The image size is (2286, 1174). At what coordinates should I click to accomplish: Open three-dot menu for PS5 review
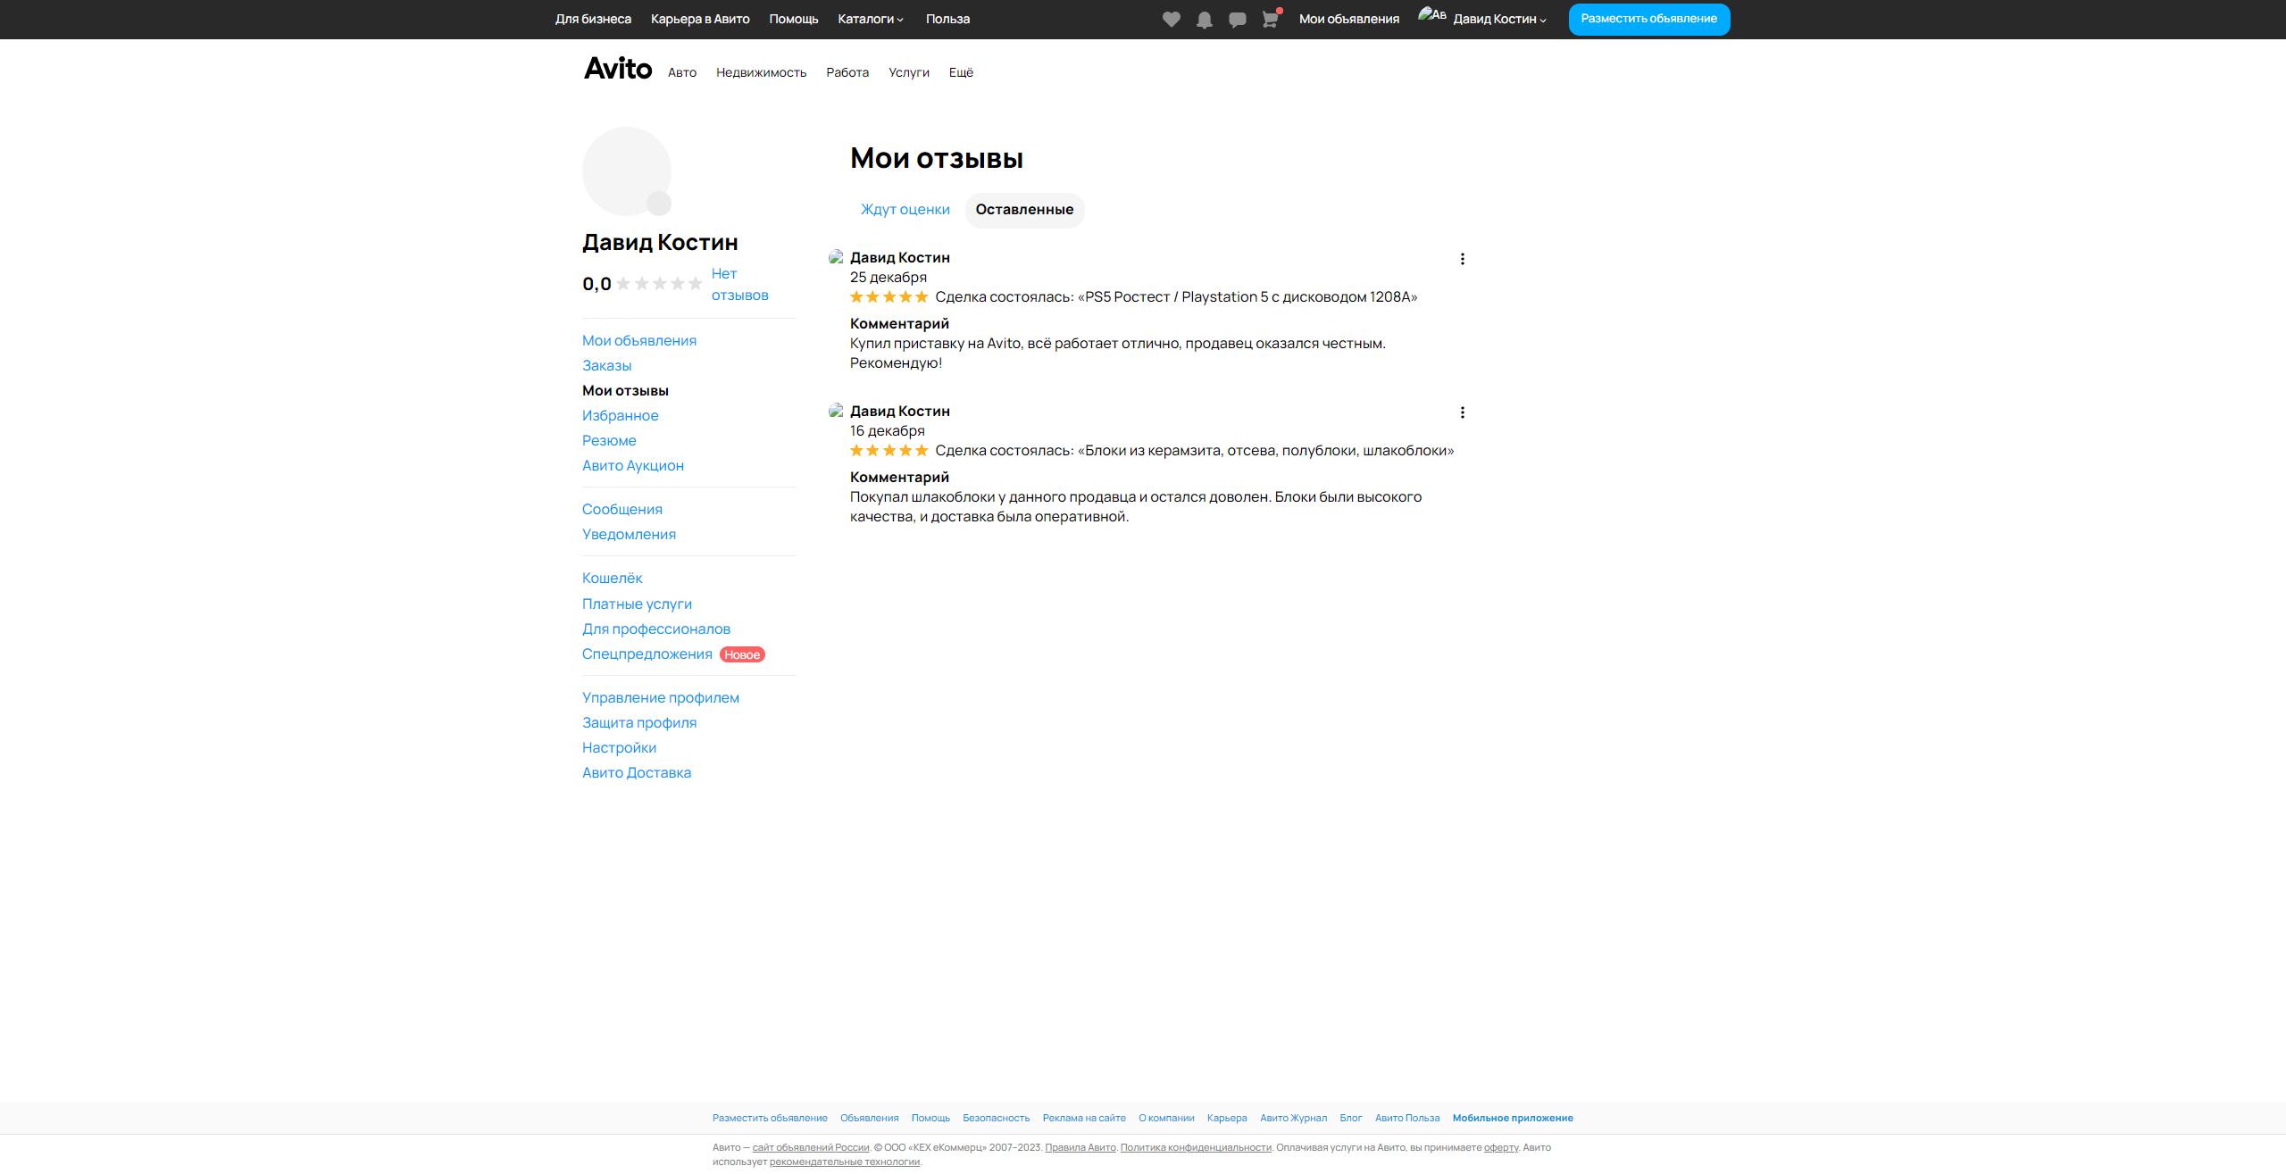point(1462,259)
